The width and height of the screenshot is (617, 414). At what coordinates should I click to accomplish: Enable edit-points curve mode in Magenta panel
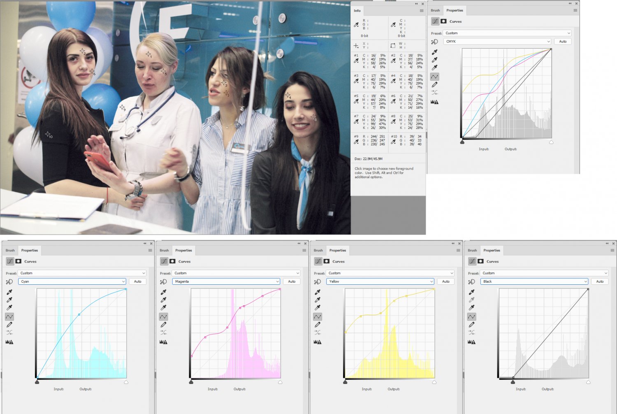point(163,316)
